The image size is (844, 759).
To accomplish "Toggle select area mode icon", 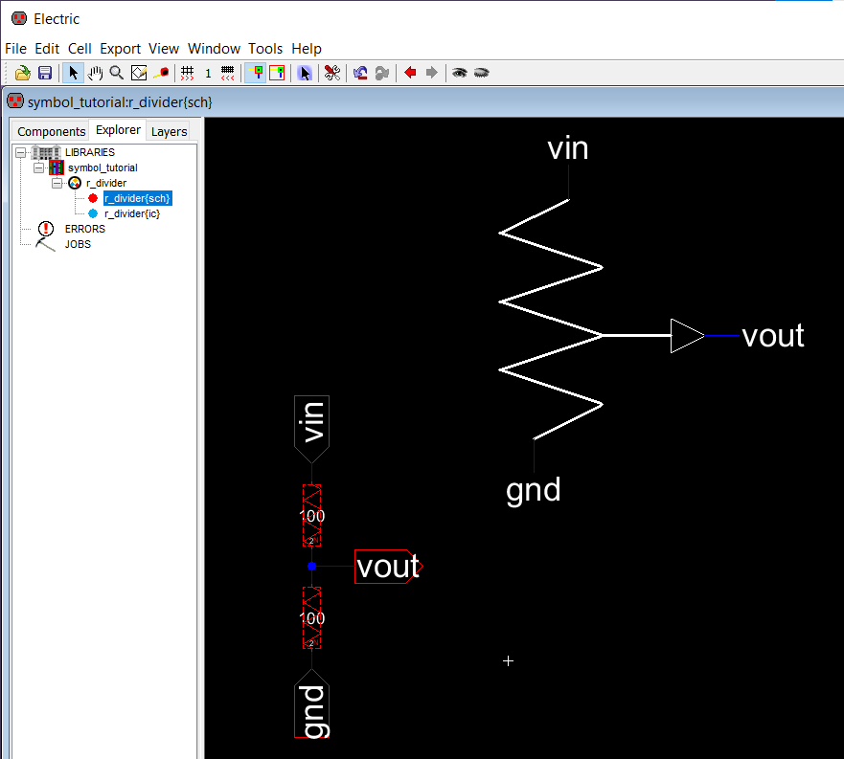I will coord(277,73).
